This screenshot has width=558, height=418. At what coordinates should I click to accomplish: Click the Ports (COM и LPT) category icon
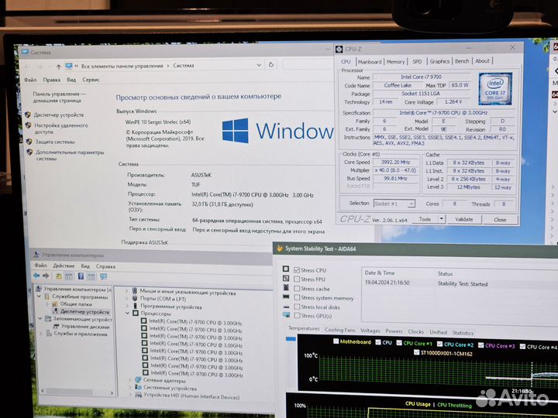[x=135, y=298]
